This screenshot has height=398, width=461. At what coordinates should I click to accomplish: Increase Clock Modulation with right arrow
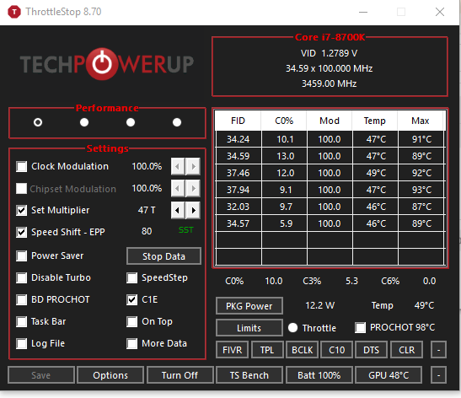(x=193, y=166)
